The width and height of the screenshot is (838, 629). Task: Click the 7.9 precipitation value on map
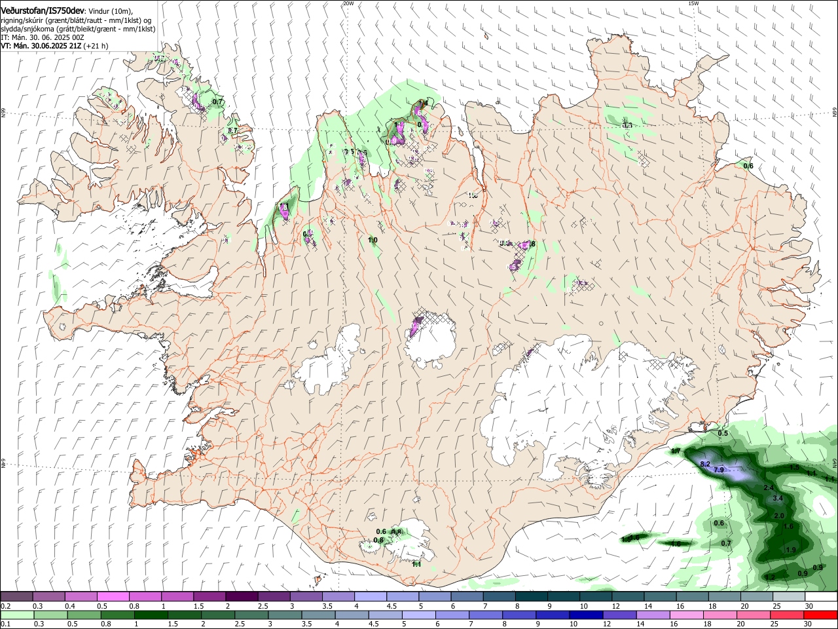[718, 470]
